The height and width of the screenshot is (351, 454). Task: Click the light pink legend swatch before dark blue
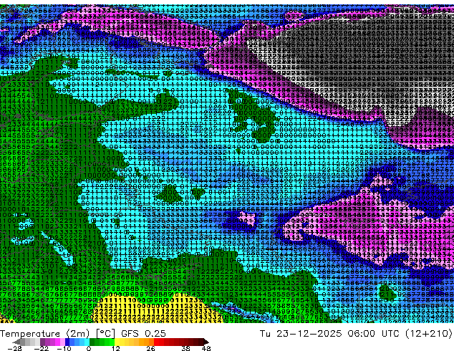[x=62, y=342]
